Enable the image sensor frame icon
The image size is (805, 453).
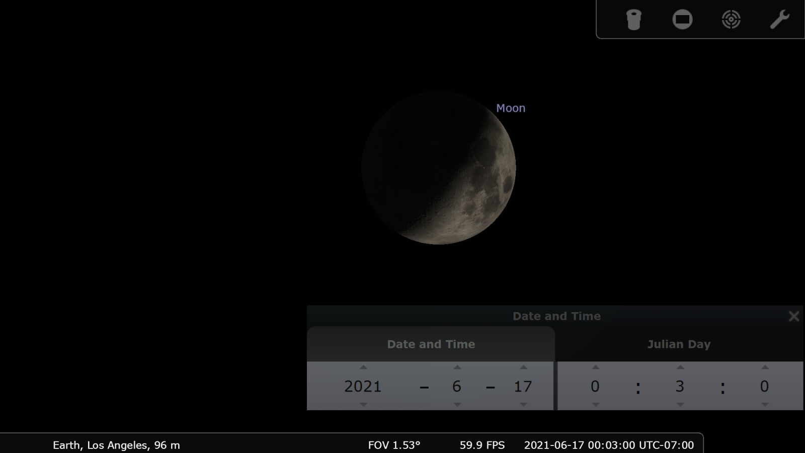(x=682, y=20)
